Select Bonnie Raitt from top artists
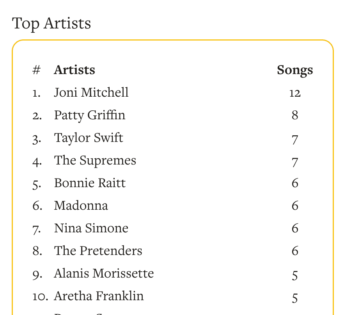This screenshot has height=315, width=337. point(90,183)
